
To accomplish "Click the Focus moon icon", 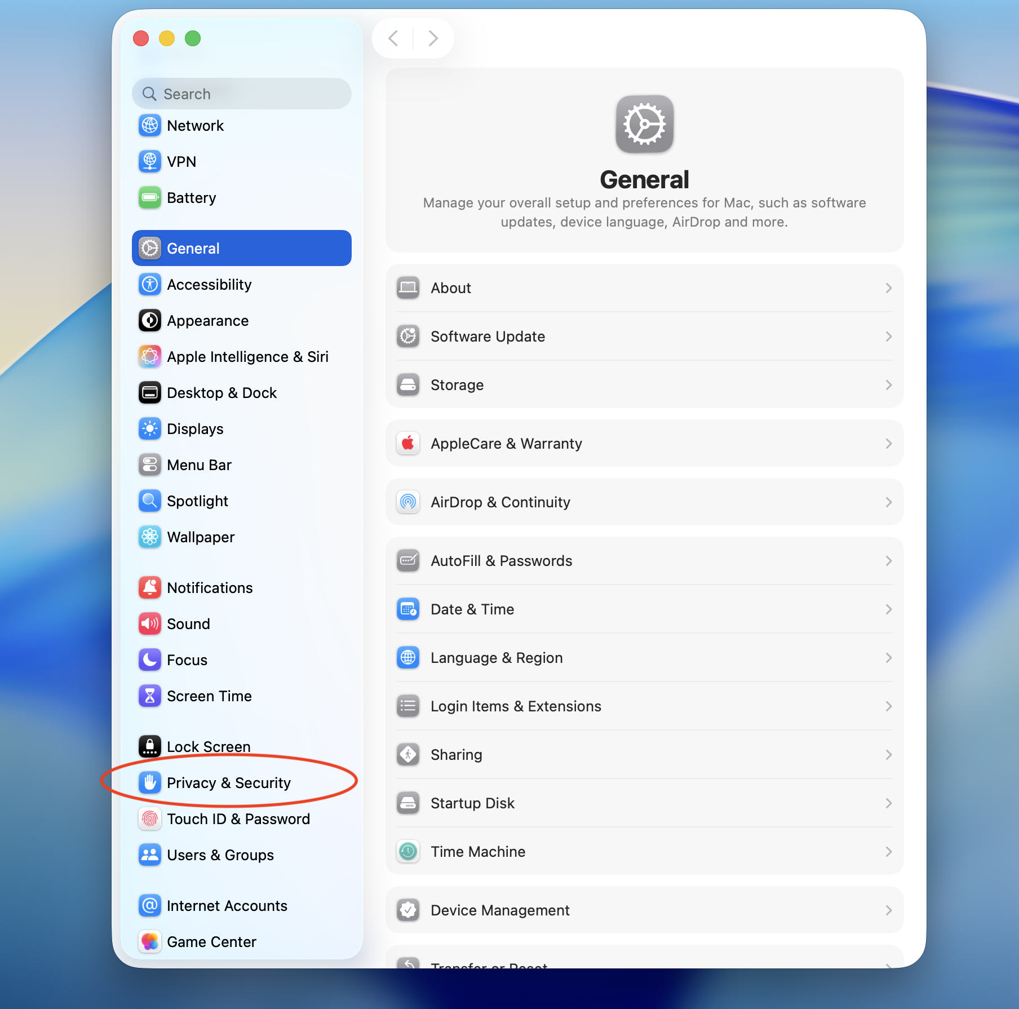I will click(x=150, y=660).
